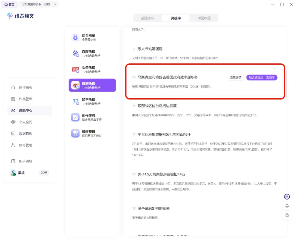Screen dimensions: 296x242
Task: Switch to 话题收藏 tab
Action: [x=204, y=18]
